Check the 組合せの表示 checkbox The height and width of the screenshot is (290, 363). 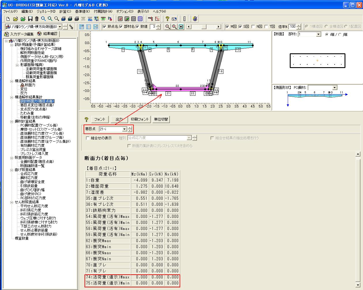pos(88,138)
